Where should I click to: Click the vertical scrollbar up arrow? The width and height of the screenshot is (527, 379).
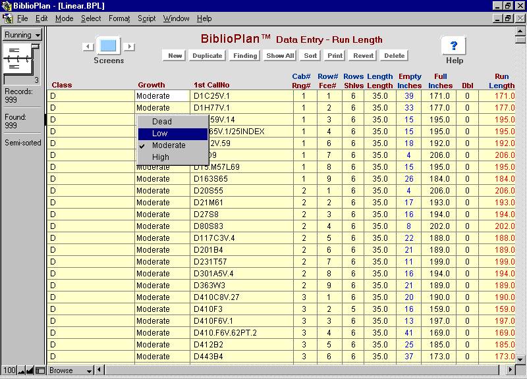click(520, 31)
